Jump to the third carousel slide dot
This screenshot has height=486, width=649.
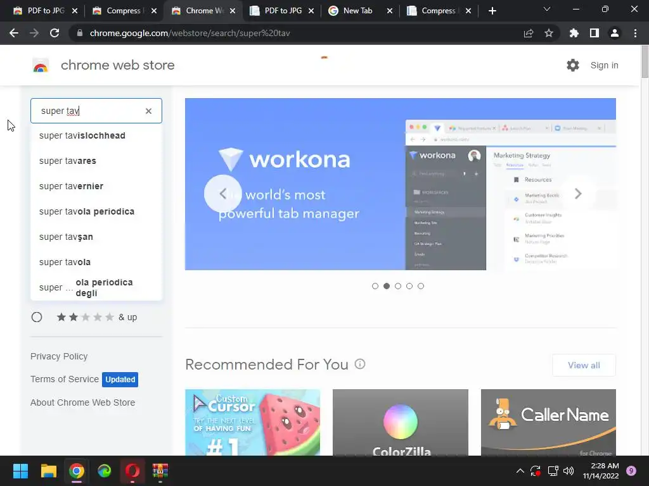click(x=398, y=286)
